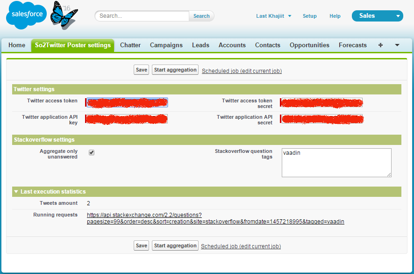Click the header Search button
414x274 pixels.
click(201, 16)
